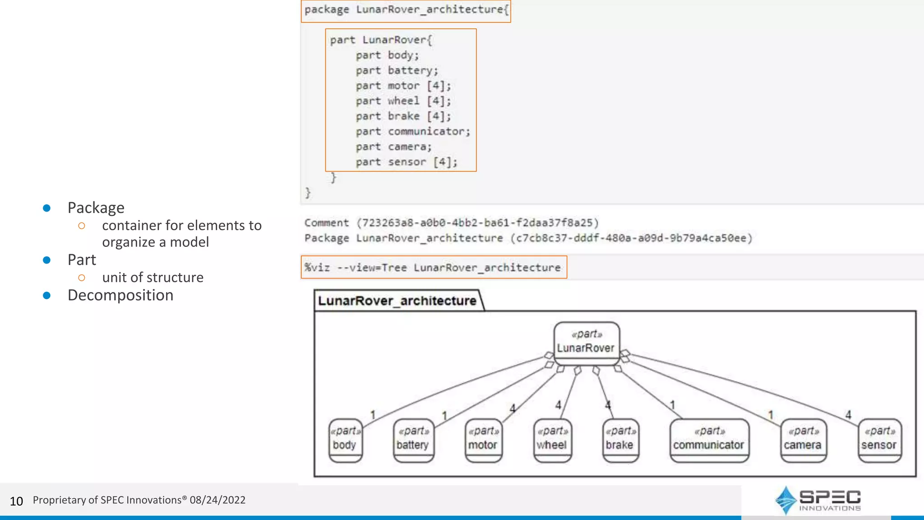
Task: Click the %viz --view=Tree command cell
Action: tap(433, 267)
